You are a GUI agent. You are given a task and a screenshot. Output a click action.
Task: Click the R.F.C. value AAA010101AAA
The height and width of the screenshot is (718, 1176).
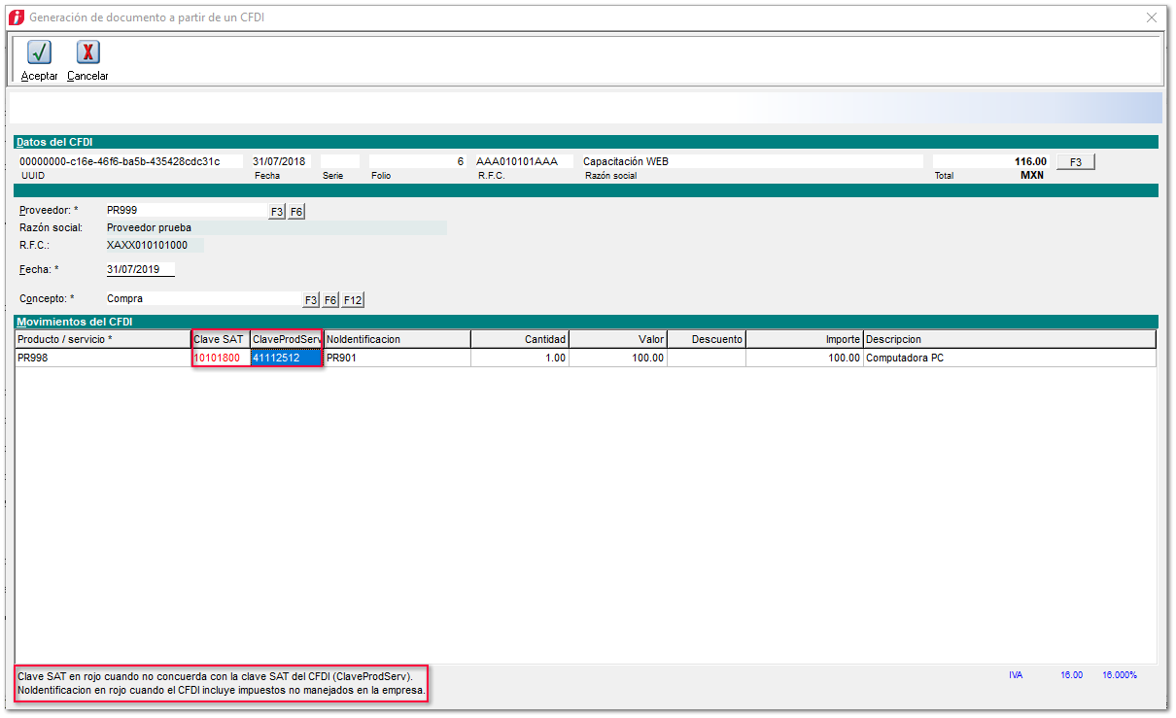click(523, 161)
